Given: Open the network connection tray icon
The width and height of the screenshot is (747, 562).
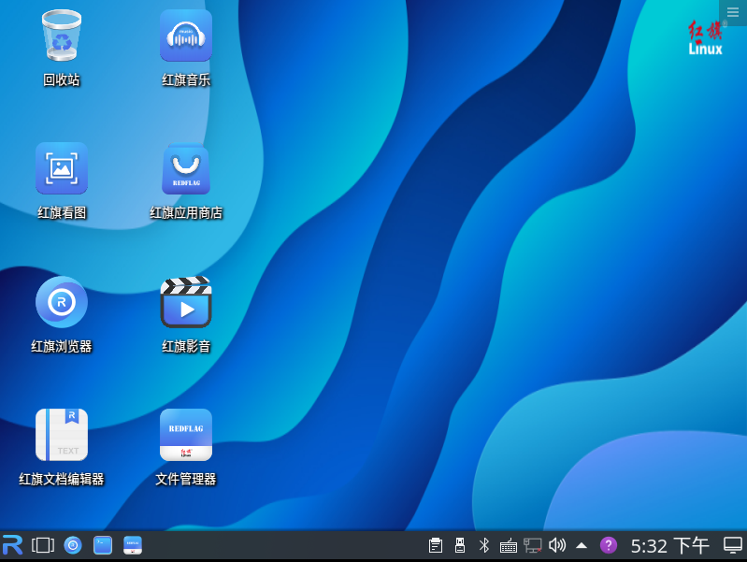Looking at the screenshot, I should tap(533, 545).
